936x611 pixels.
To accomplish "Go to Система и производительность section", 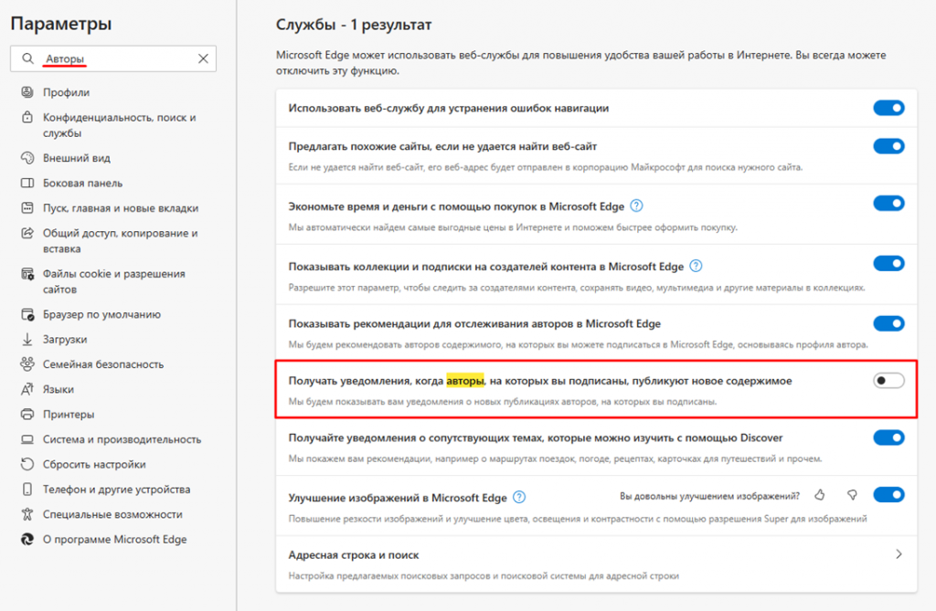I will (x=122, y=439).
